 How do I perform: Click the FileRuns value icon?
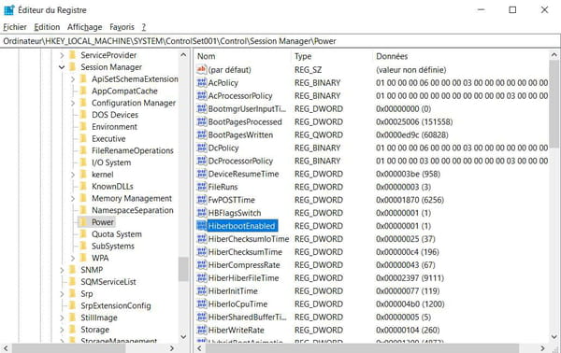tap(202, 187)
